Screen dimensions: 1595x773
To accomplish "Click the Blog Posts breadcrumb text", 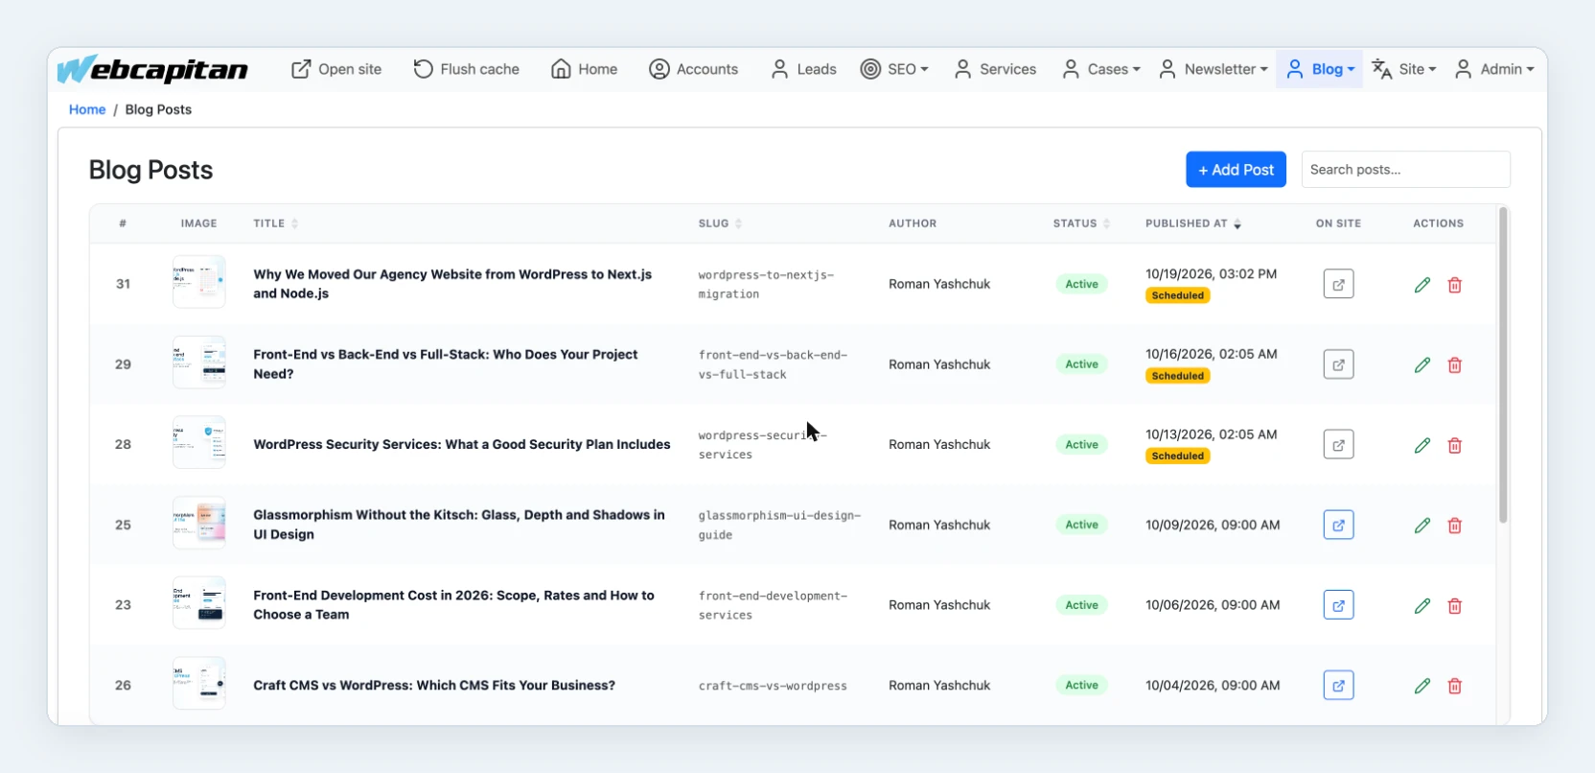I will coord(158,109).
